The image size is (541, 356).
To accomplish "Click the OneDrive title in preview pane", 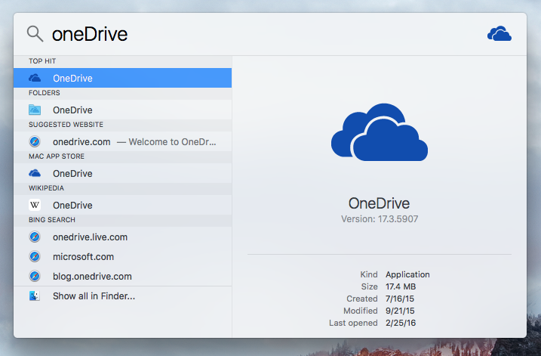I will tap(380, 203).
